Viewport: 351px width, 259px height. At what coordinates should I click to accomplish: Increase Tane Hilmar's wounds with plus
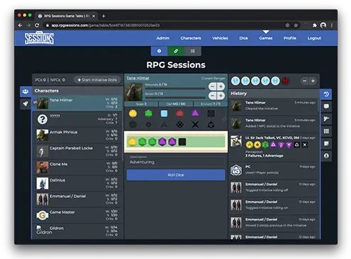click(221, 87)
